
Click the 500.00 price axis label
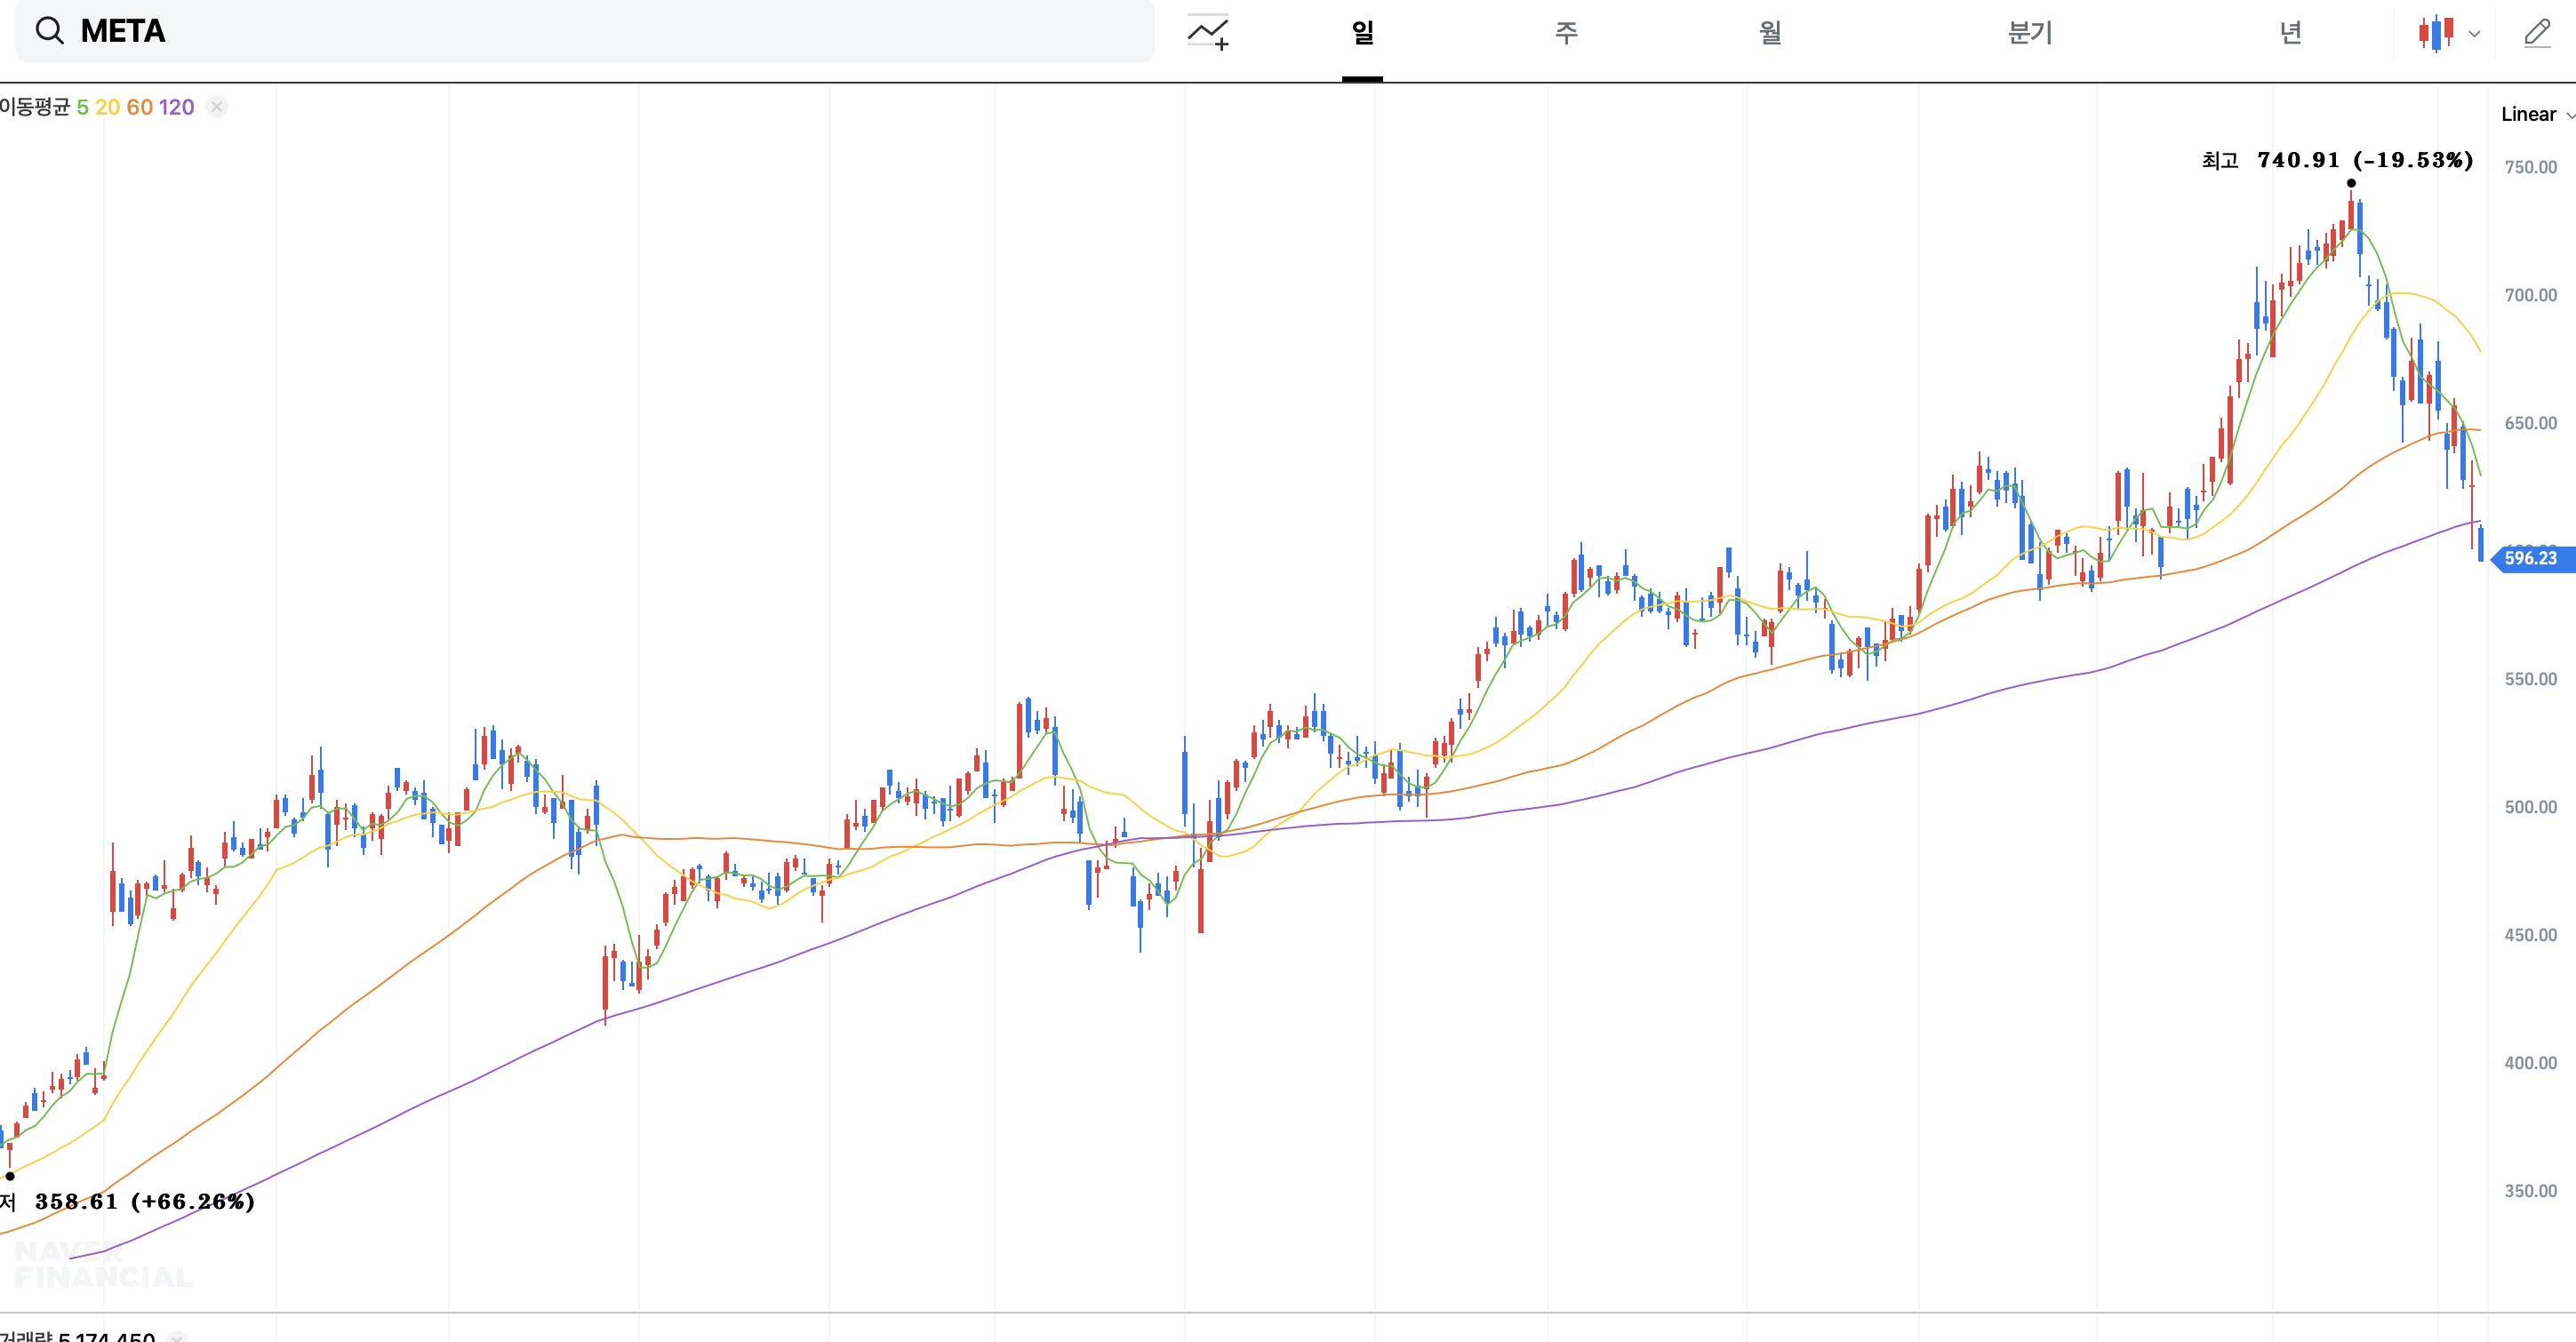point(2530,807)
